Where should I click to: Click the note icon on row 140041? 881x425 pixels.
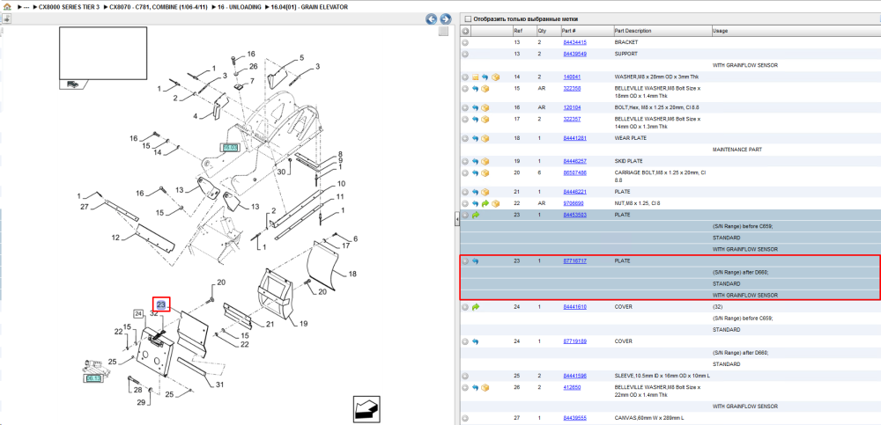coord(476,77)
